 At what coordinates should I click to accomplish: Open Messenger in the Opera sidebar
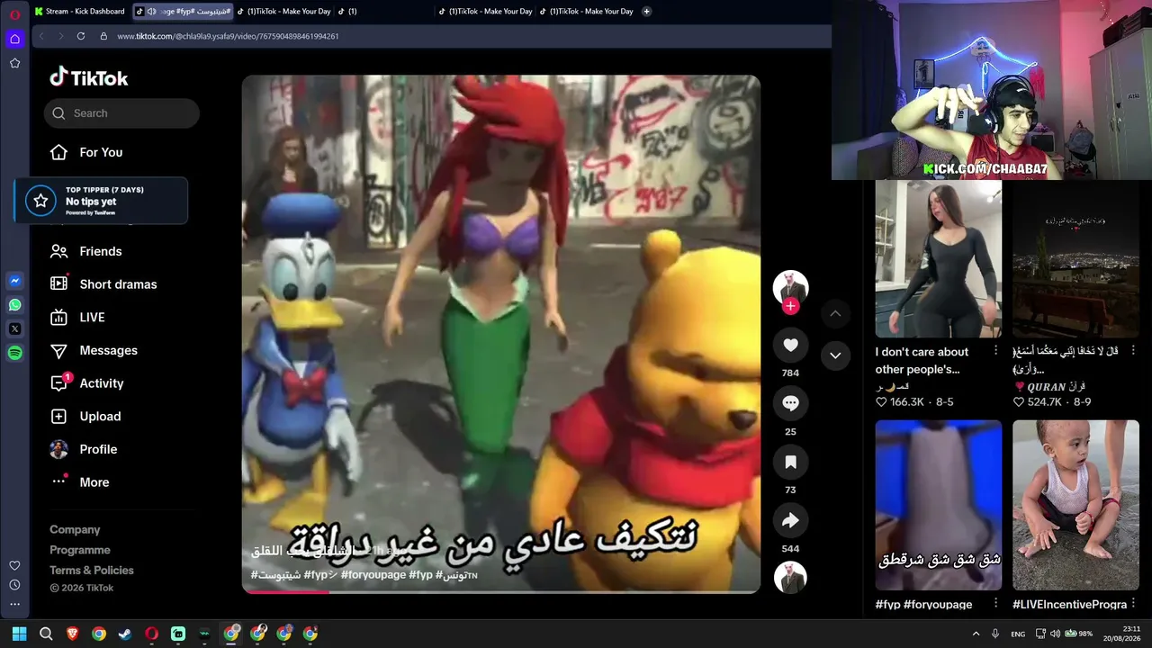click(14, 281)
